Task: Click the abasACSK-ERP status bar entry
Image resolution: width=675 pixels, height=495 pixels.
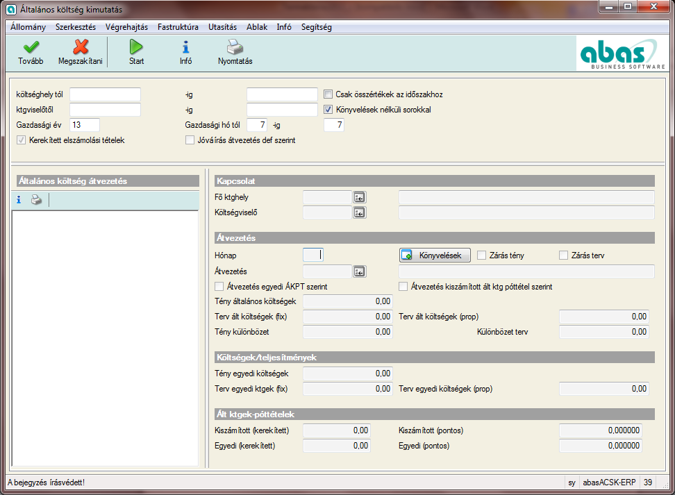Action: click(609, 483)
